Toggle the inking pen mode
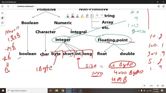The height and width of the screenshot is (93, 166). pos(2,18)
